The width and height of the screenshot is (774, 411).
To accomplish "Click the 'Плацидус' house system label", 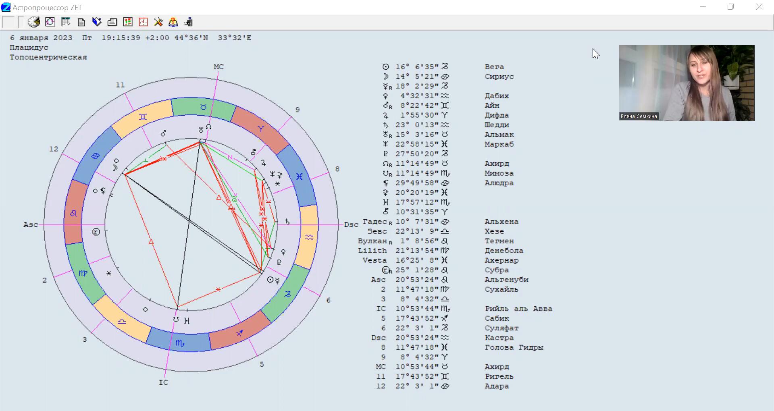I will (x=29, y=48).
